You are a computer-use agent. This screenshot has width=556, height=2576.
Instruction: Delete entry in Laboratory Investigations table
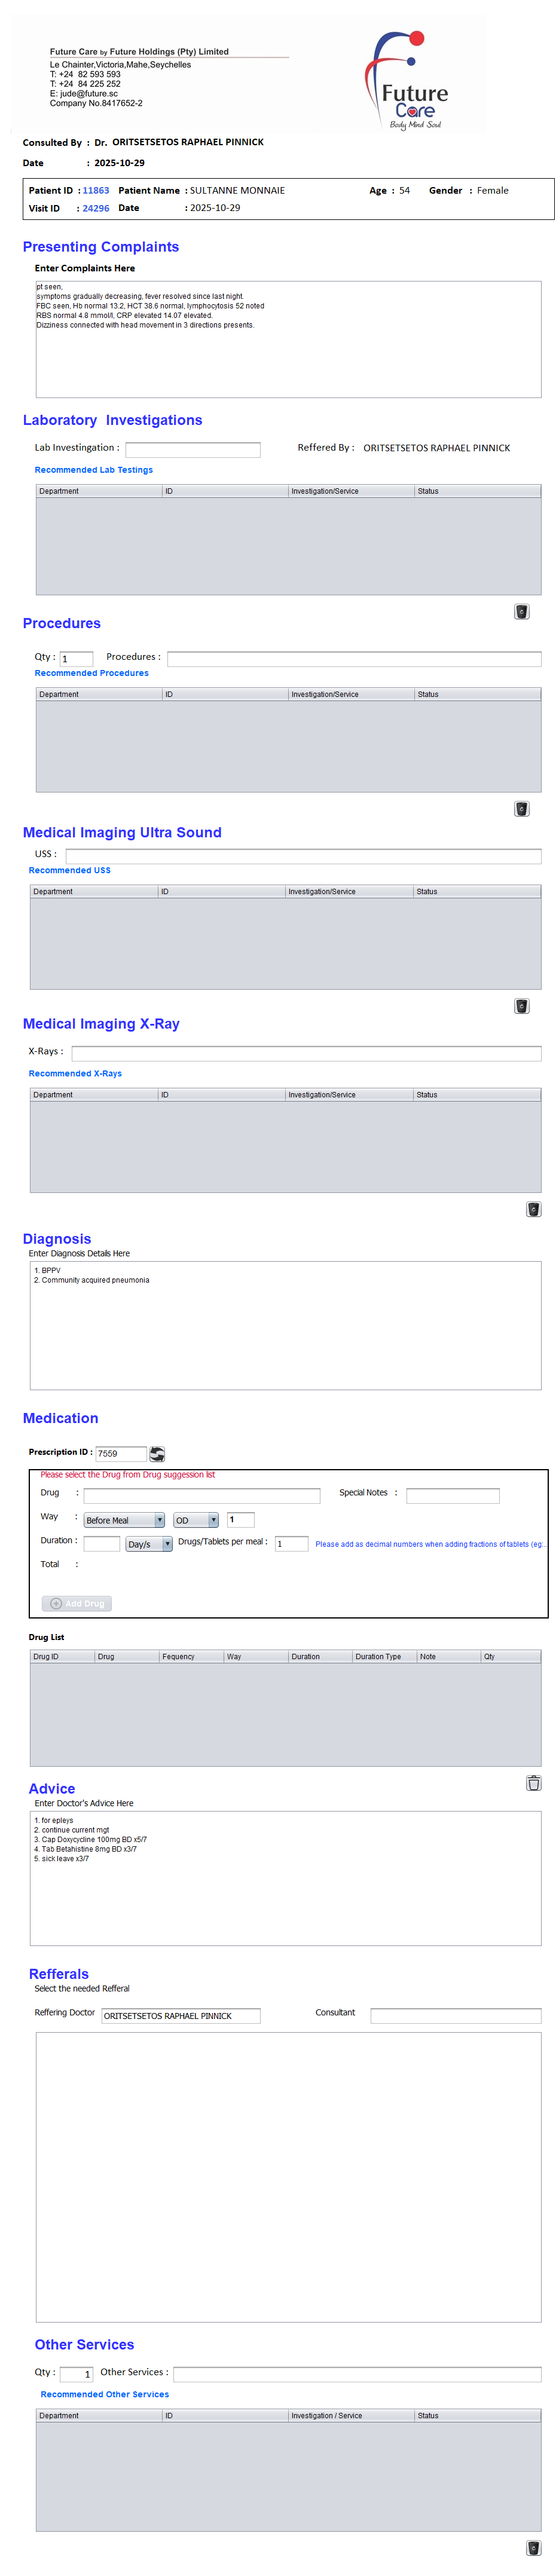click(521, 612)
